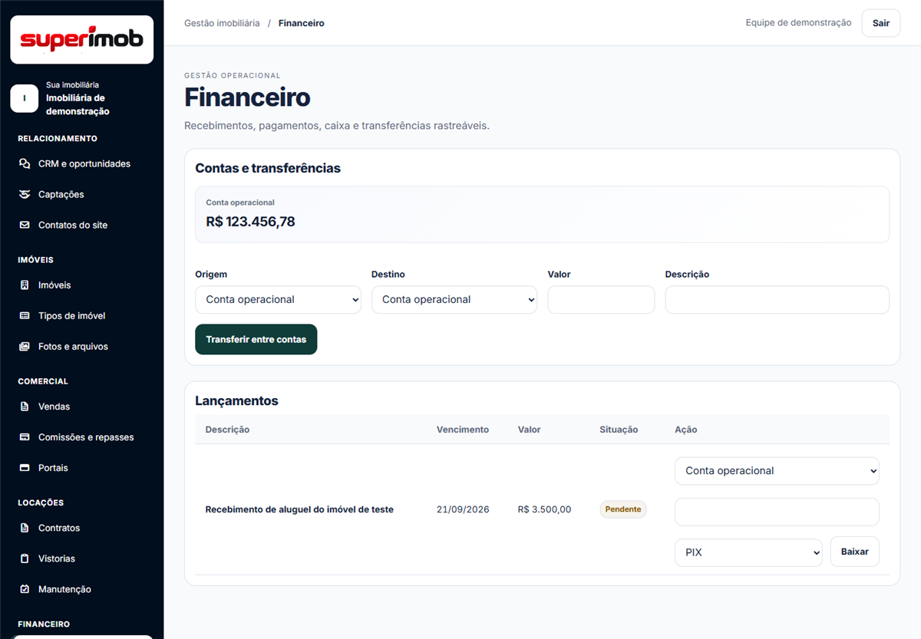The image size is (921, 639).
Task: Open Contatos do site page
Action: tap(81, 225)
